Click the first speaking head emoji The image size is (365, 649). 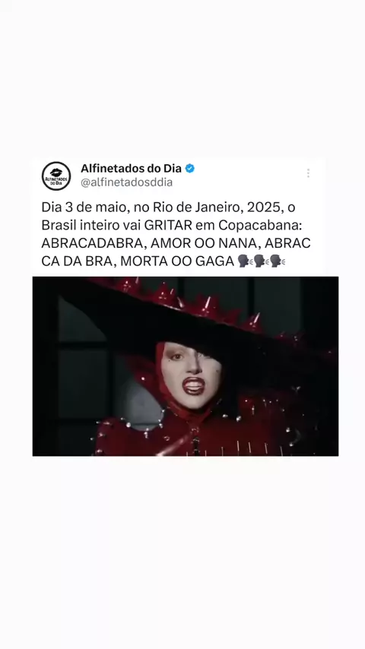point(246,261)
